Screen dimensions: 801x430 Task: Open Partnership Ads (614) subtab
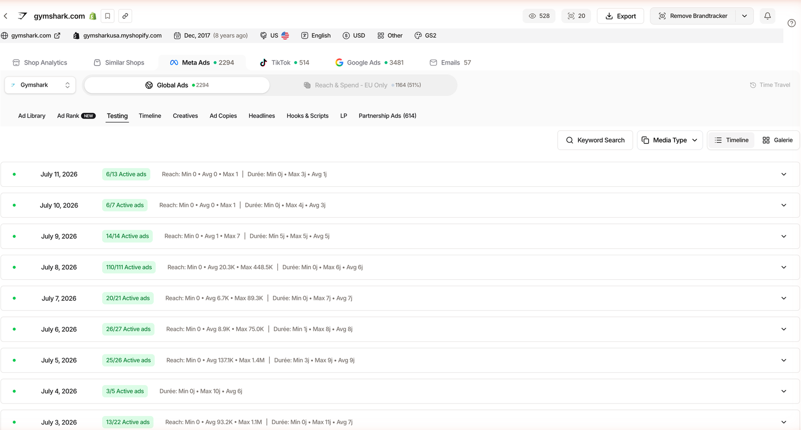click(387, 116)
